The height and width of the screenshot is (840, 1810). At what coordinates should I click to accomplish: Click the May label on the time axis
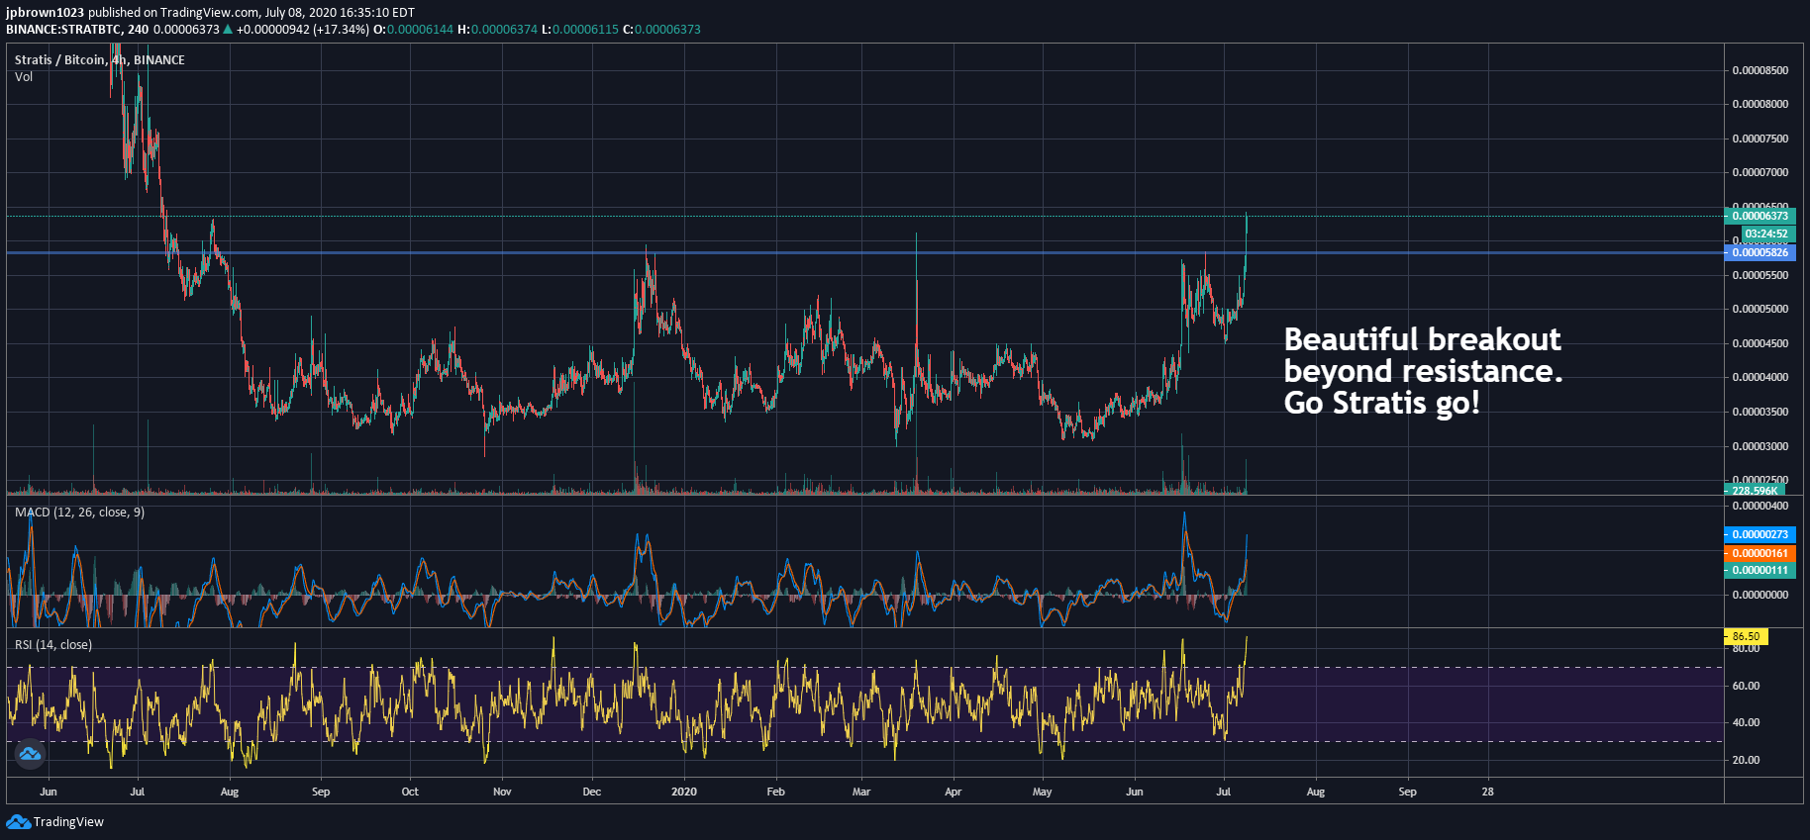(x=1043, y=792)
